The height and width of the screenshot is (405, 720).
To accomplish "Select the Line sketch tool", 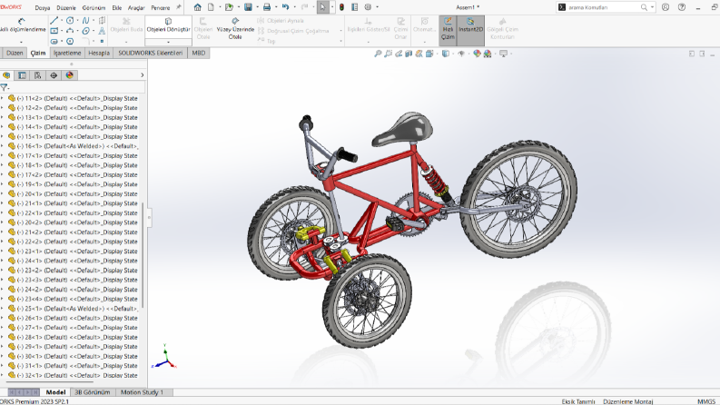I will [54, 20].
